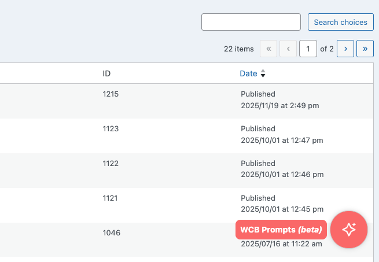
Task: Go to the next page arrow
Action: pos(345,49)
